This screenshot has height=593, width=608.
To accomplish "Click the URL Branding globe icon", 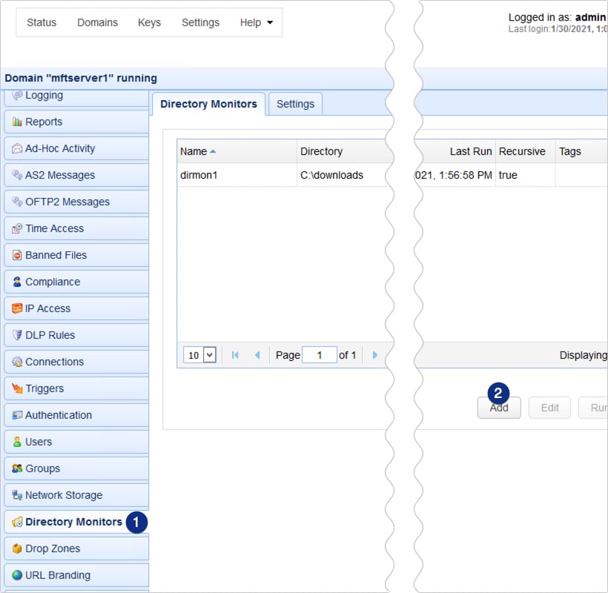I will [17, 575].
